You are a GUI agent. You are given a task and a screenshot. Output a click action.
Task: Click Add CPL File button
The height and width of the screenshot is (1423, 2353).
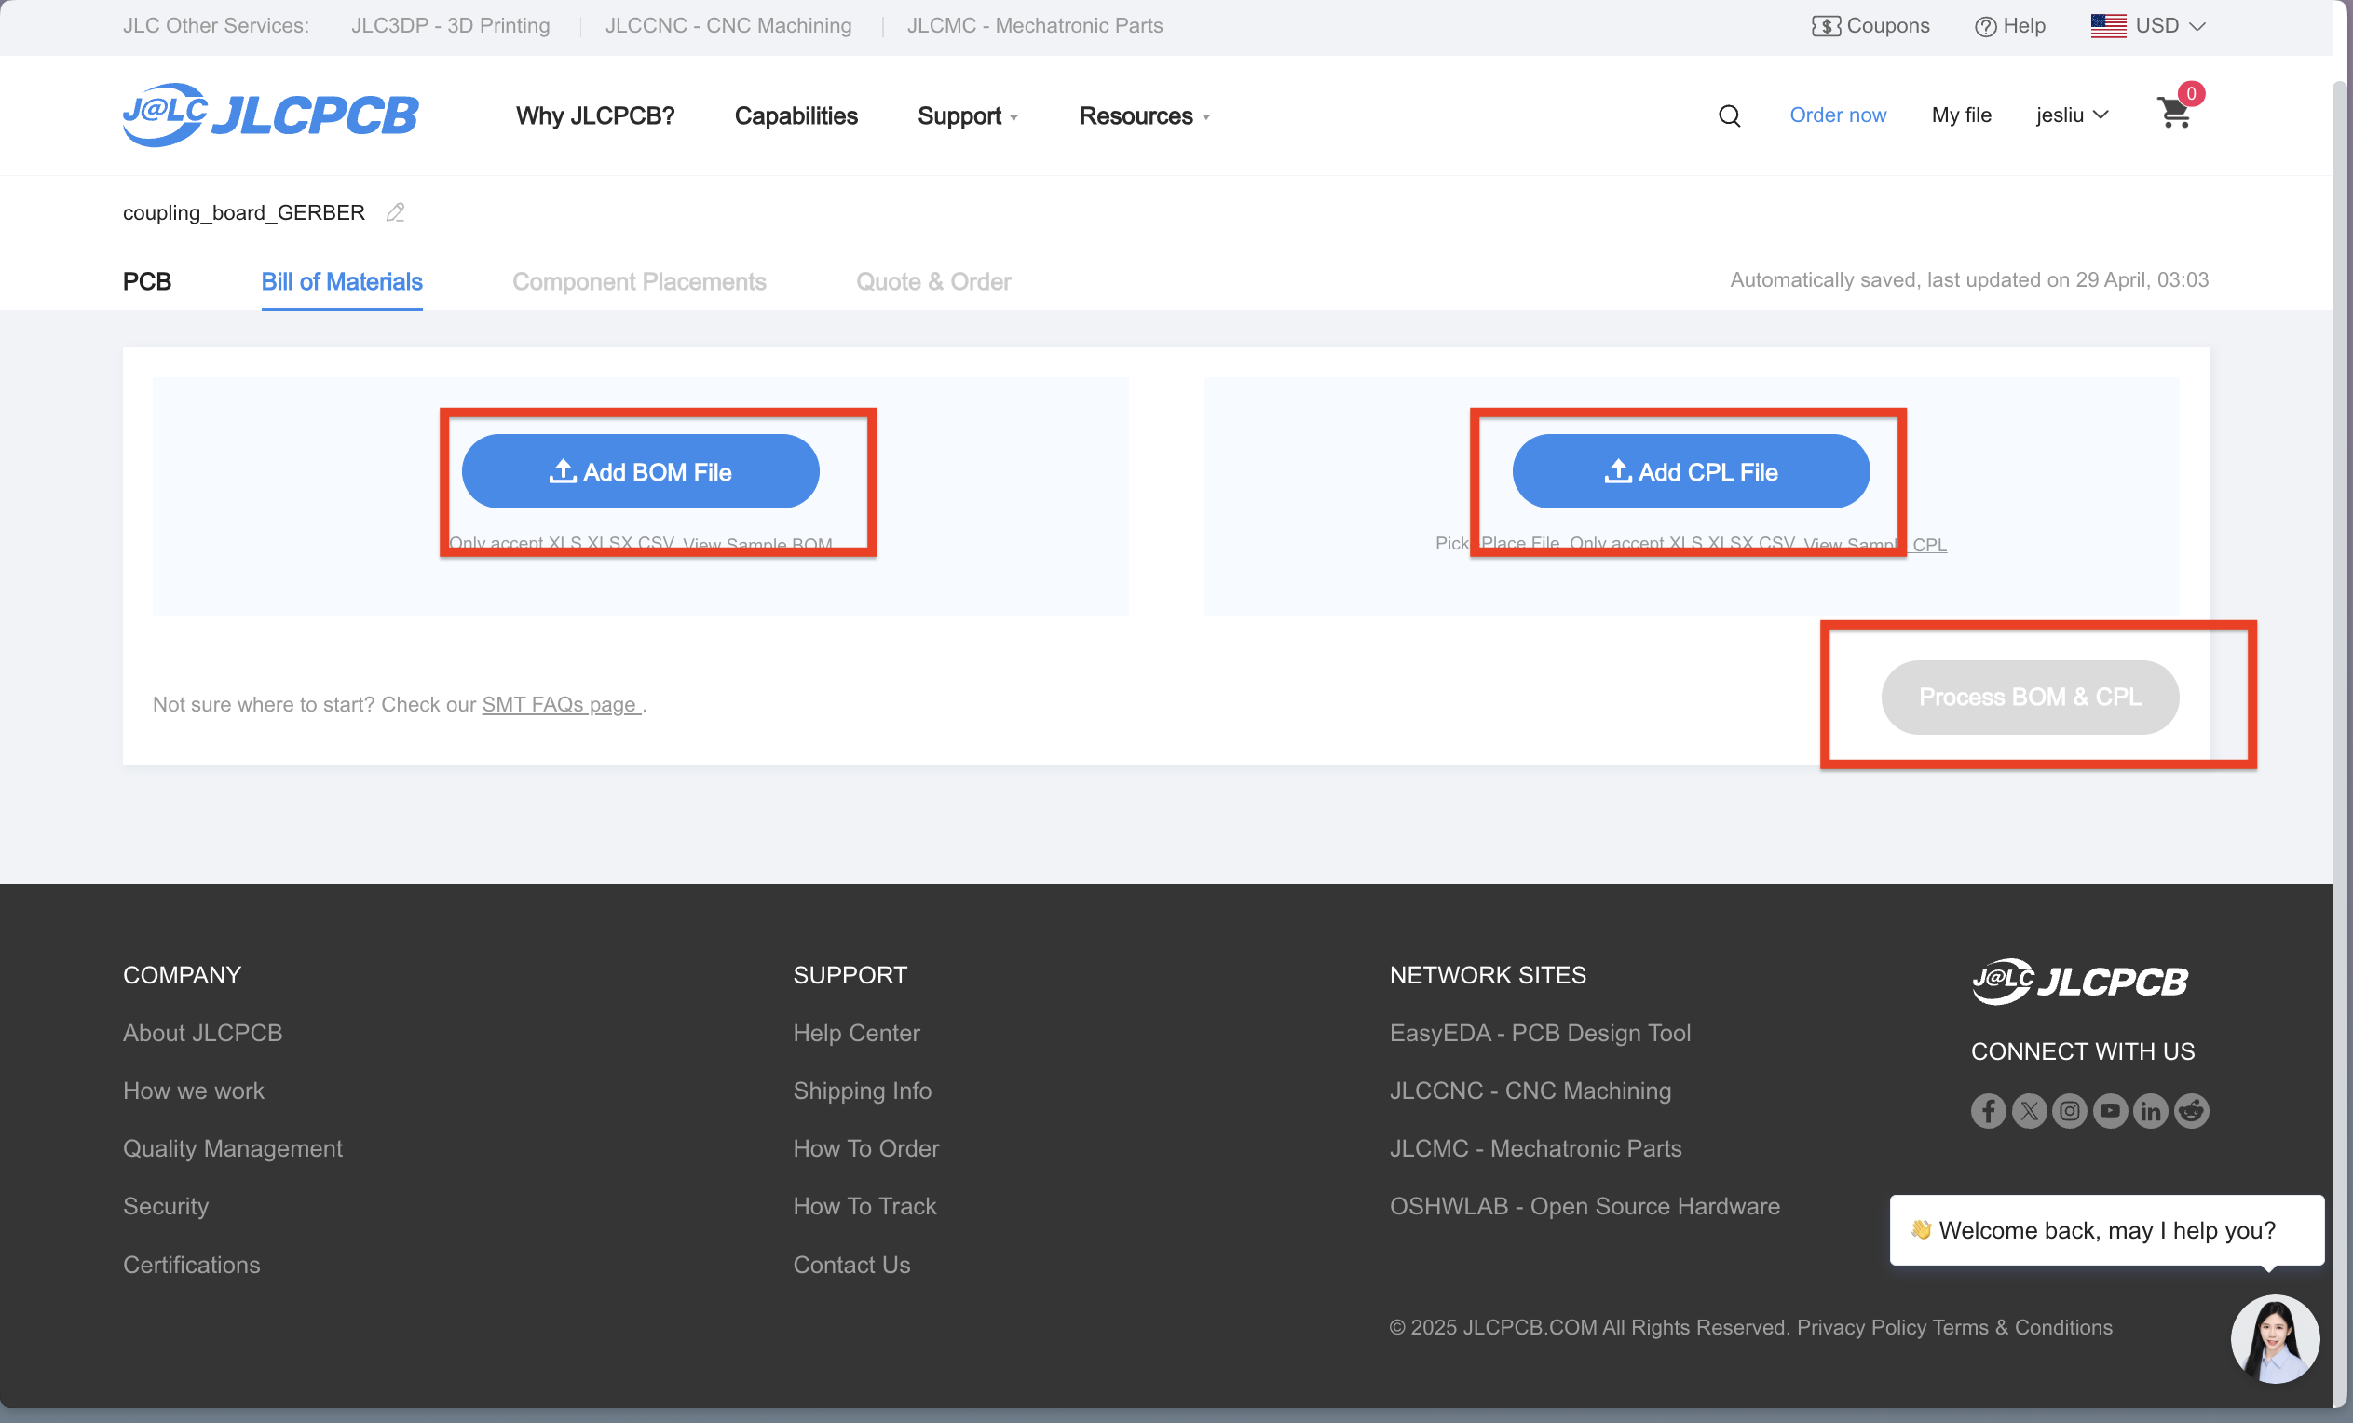pos(1691,471)
